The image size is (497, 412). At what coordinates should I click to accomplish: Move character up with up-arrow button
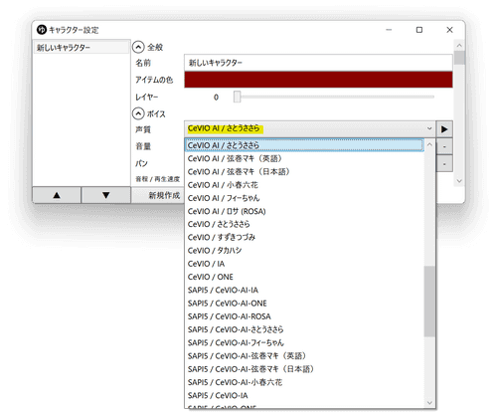click(x=57, y=195)
